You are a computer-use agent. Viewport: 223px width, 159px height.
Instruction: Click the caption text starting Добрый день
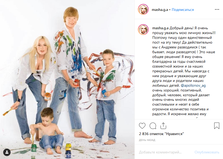tap(184, 71)
